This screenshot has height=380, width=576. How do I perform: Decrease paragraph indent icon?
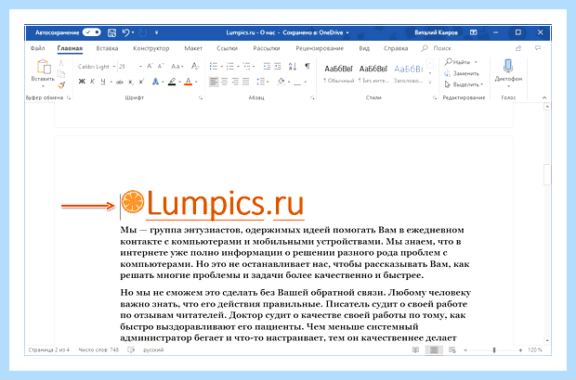[267, 67]
